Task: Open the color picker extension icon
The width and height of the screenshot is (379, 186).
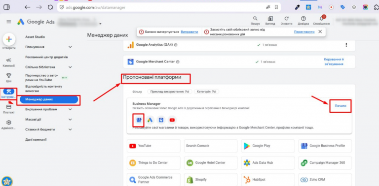Action: [298, 7]
